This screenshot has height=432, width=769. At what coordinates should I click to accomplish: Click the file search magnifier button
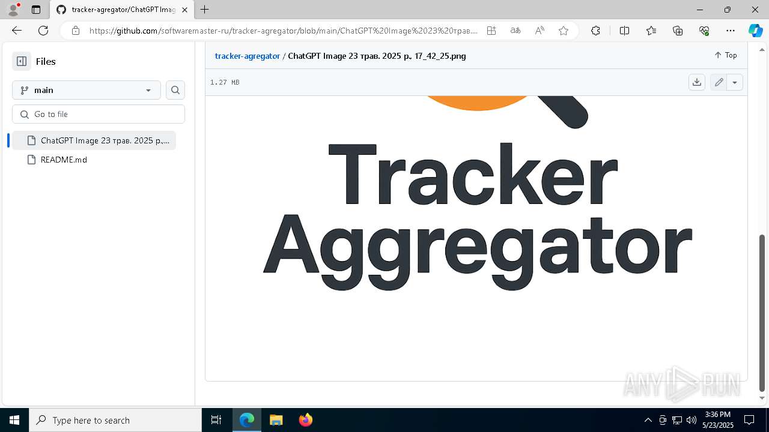pos(175,90)
